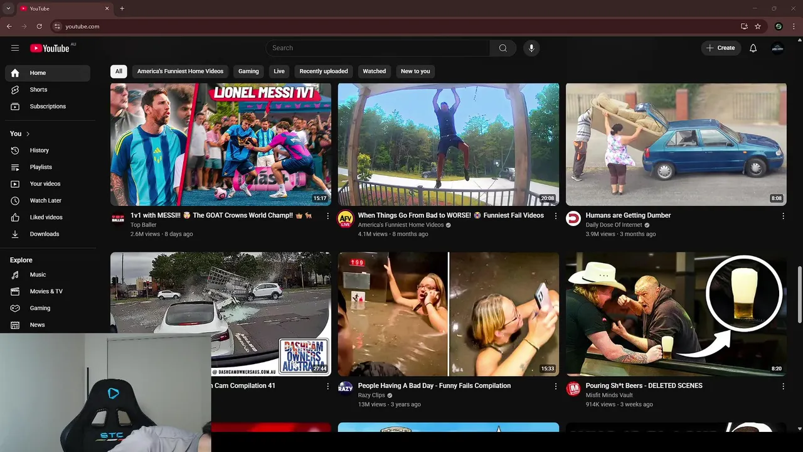The width and height of the screenshot is (803, 452).
Task: Open Razy Clips channel avatar
Action: pos(346,389)
